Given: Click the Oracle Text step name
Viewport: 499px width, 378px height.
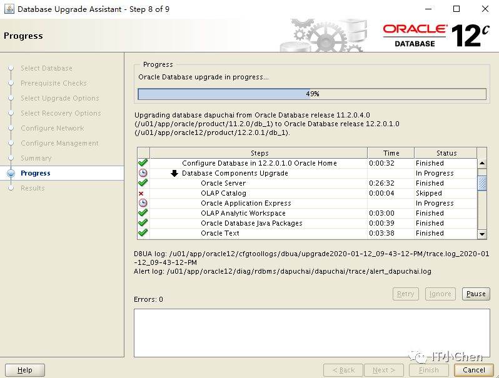Looking at the screenshot, I should point(220,233).
